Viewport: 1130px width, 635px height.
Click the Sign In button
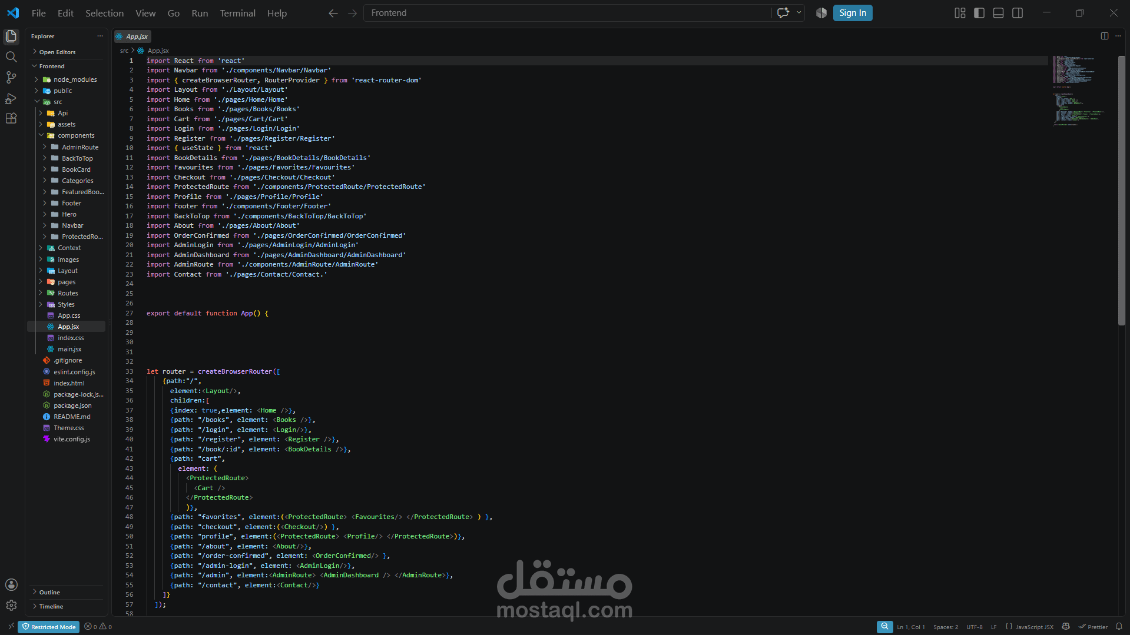coord(852,13)
